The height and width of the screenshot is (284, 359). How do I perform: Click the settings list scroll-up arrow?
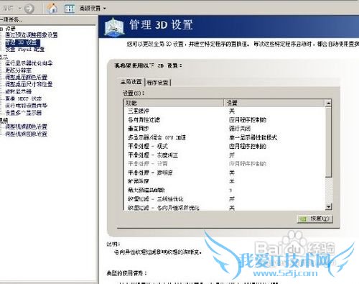(x=329, y=104)
